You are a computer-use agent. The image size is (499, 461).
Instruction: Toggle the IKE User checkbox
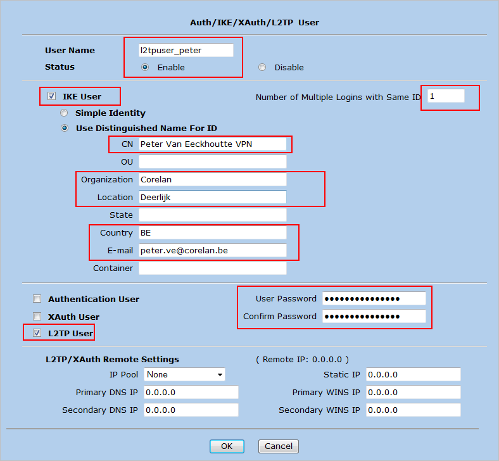point(52,96)
